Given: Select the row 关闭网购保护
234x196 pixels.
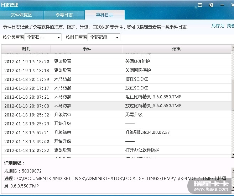Looking at the screenshot, I should [116, 70].
